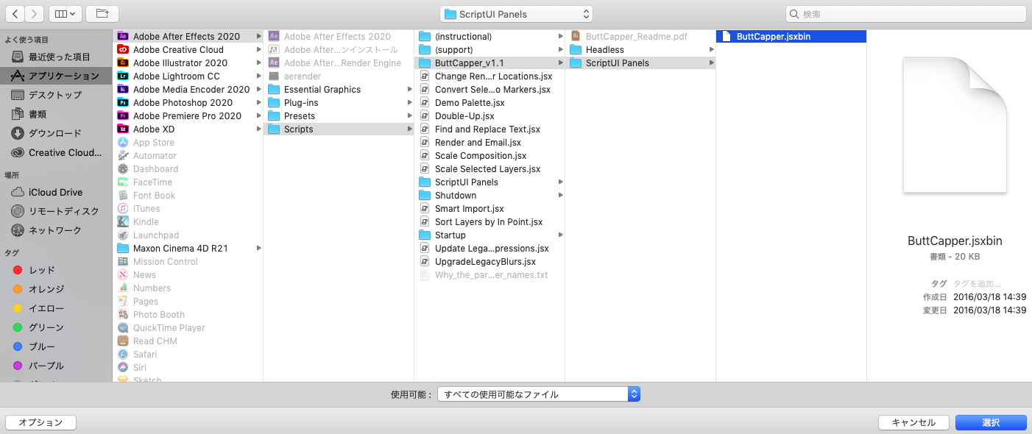
Task: Click the キャンセル button
Action: (913, 422)
